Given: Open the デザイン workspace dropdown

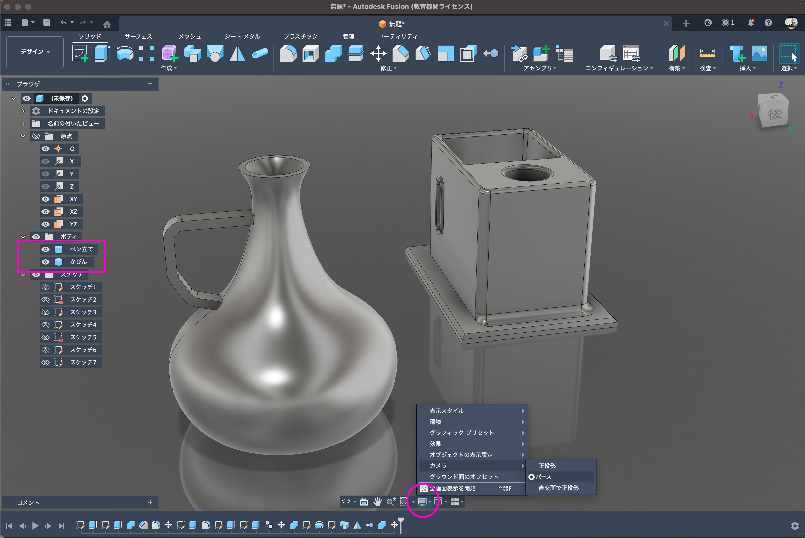Looking at the screenshot, I should [35, 52].
